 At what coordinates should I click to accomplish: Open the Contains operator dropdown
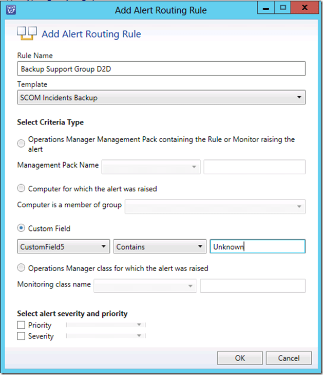tap(160, 247)
